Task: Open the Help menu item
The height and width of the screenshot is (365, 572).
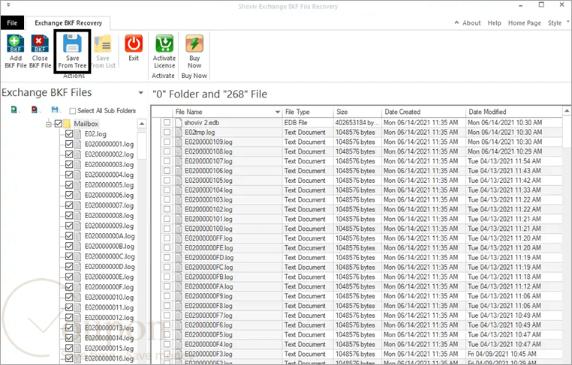Action: tap(494, 23)
